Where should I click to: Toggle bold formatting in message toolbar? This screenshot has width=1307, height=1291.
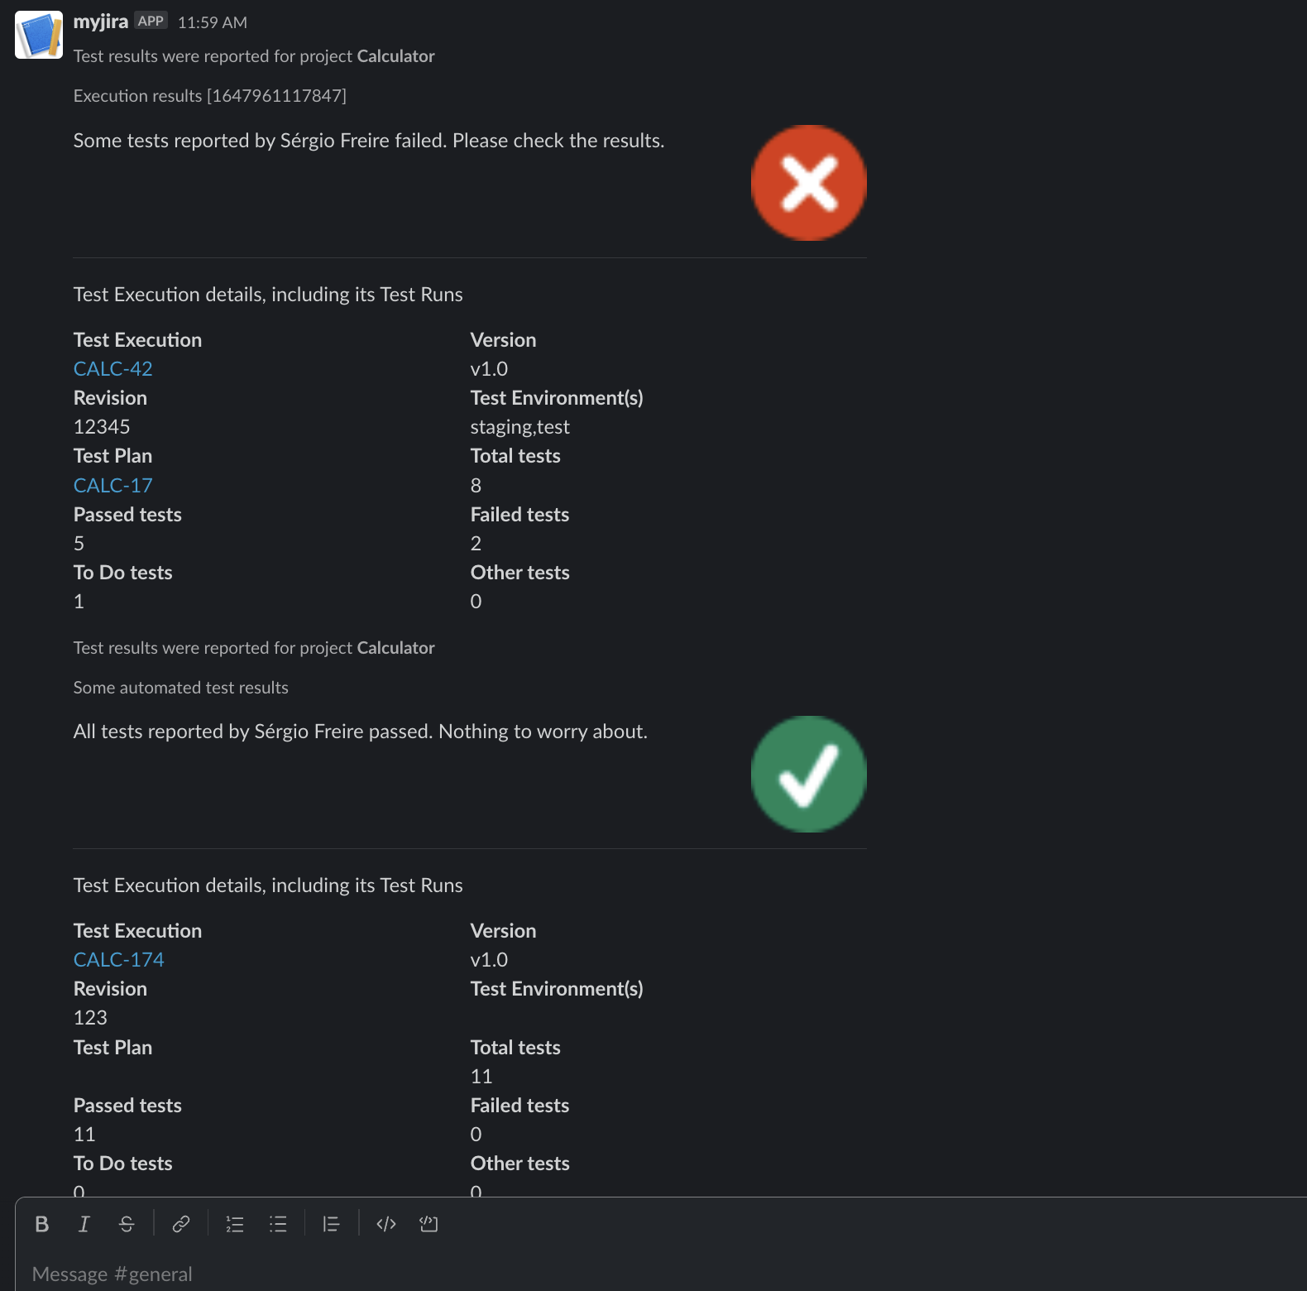pyautogui.click(x=42, y=1224)
